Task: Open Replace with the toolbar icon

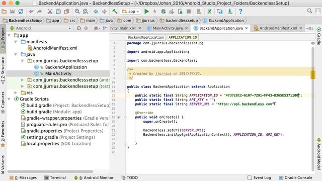Action: pos(86,12)
